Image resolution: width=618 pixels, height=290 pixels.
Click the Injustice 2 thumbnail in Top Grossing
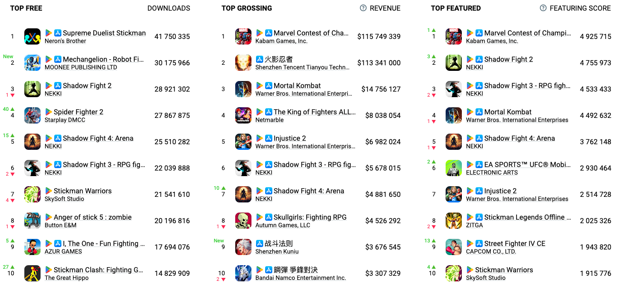(243, 142)
